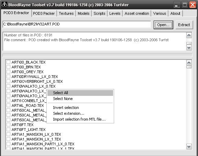Tick the ART\4L_ROAD.TEX checkbox

(x=8, y=105)
